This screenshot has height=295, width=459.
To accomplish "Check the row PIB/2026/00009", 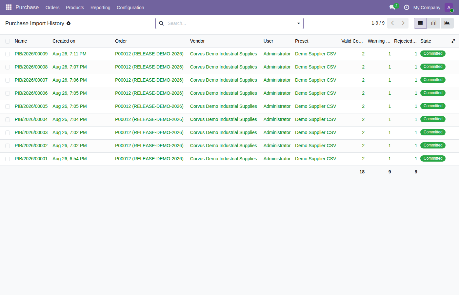I will tap(8, 54).
